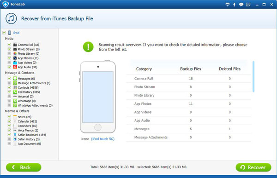Select Calendar (492) in the sidebar
Screen dimensions: 277x178
[27, 121]
